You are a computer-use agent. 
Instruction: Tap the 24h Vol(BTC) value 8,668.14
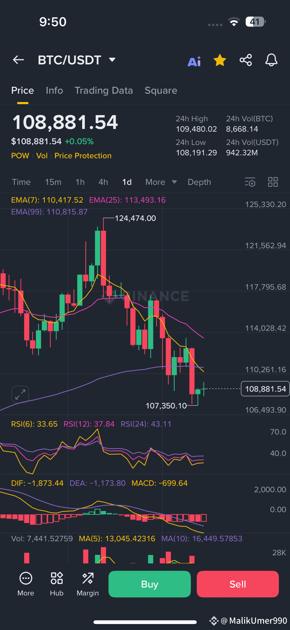(242, 129)
